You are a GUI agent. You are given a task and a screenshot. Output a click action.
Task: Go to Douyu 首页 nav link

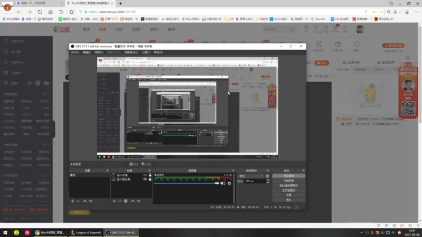87,29
